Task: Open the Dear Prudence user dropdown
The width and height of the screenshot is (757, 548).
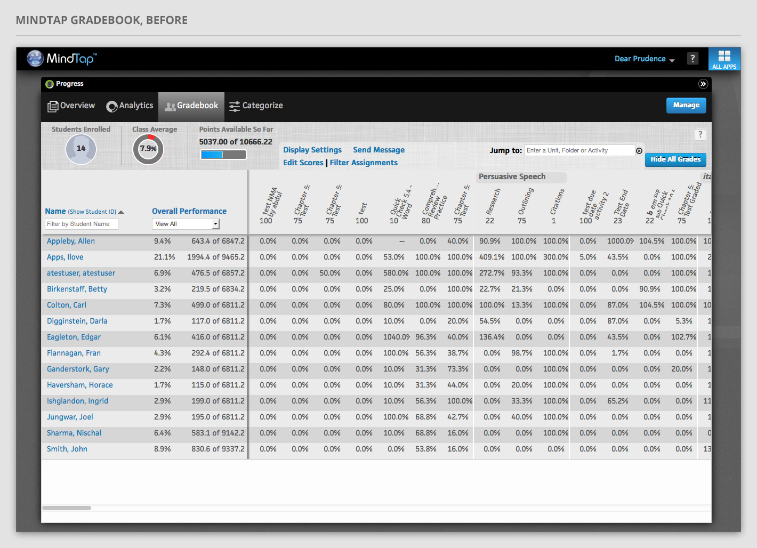Action: [644, 59]
